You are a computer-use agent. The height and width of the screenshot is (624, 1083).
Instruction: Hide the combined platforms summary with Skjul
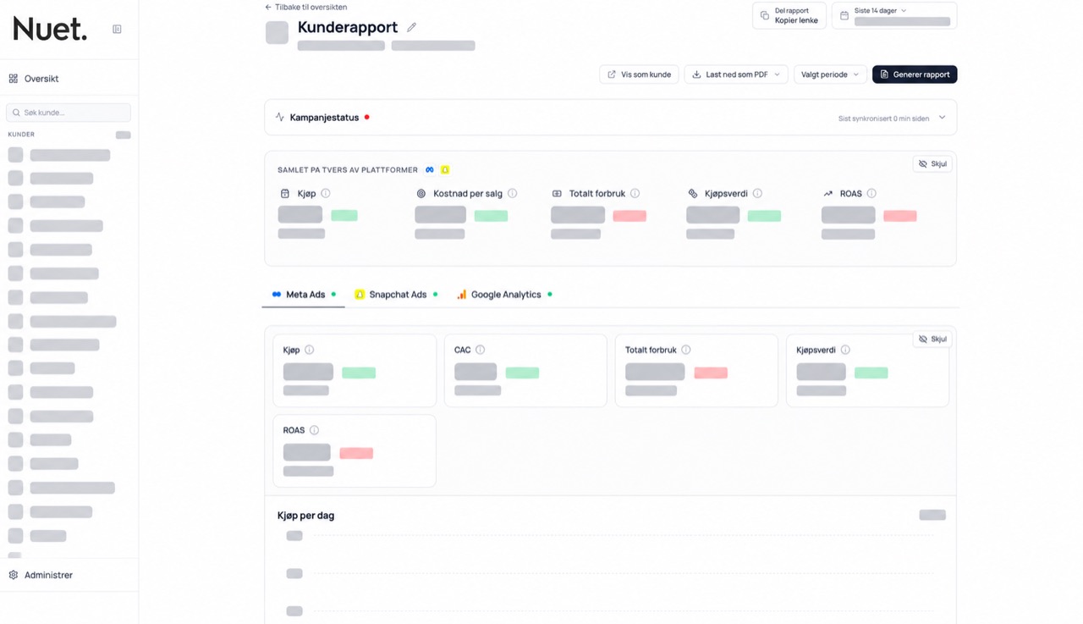coord(932,163)
